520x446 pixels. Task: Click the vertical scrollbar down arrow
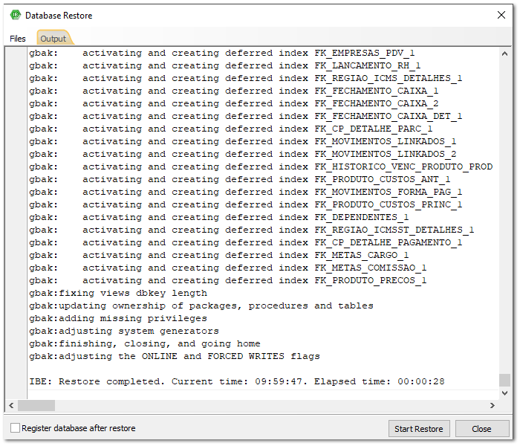504,393
